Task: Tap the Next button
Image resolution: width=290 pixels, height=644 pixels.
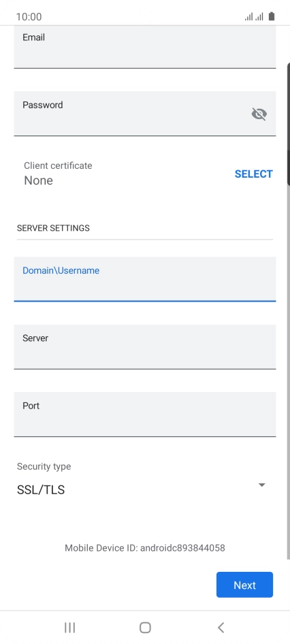Action: pos(244,585)
